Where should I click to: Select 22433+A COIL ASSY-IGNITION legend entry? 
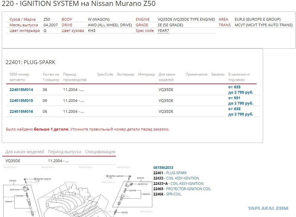pyautogui.click(x=178, y=184)
